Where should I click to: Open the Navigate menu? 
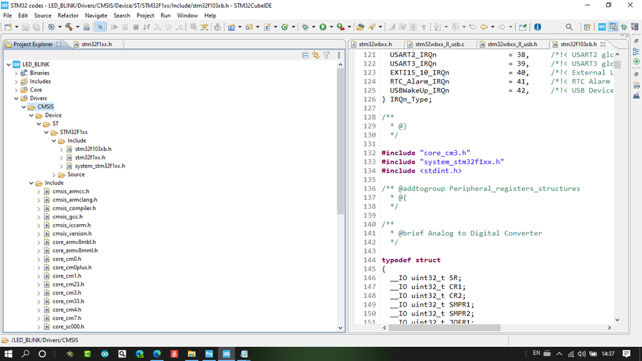point(96,15)
